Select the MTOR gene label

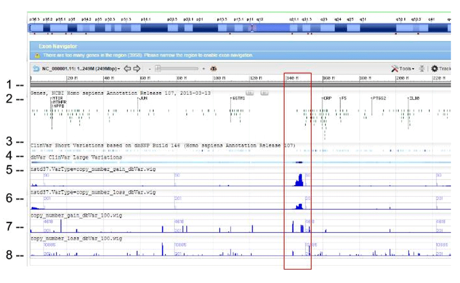click(x=57, y=98)
